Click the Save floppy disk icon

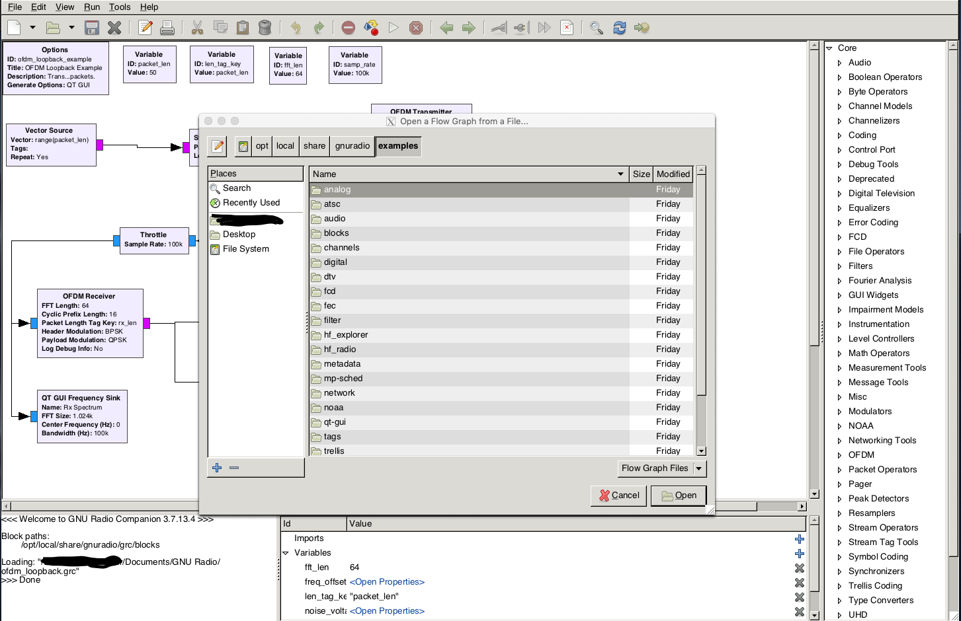92,28
